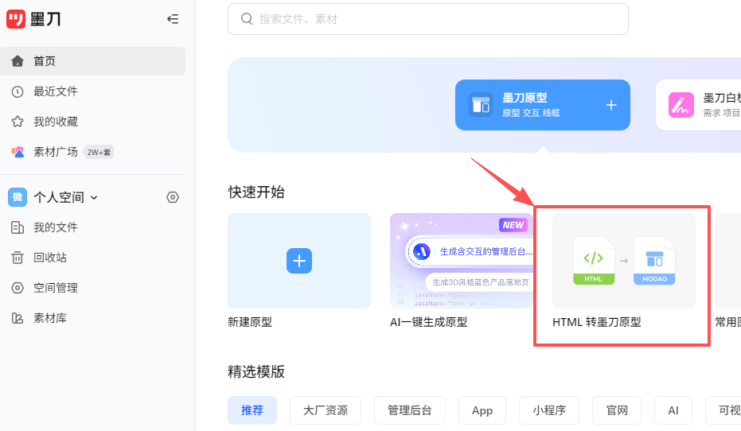Click the 新建原型 blue plus button
This screenshot has height=431, width=741.
pyautogui.click(x=299, y=261)
